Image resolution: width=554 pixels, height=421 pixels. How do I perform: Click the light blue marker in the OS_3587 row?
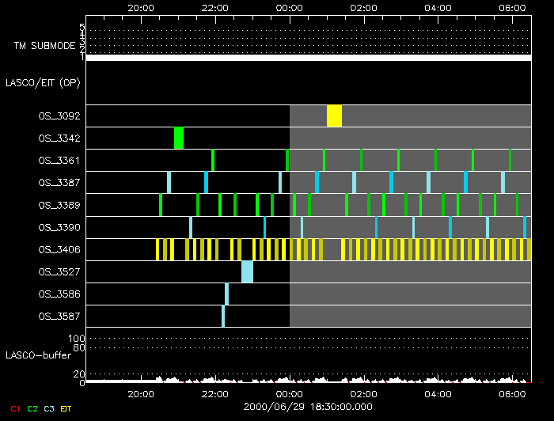point(223,316)
